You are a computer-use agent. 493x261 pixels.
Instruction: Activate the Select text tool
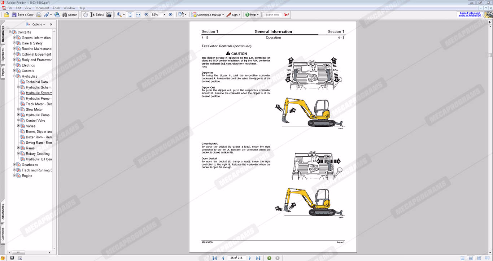97,15
